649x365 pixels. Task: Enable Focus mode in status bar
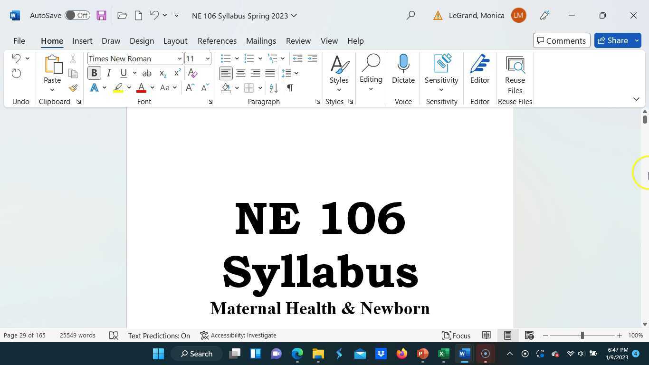(x=456, y=336)
